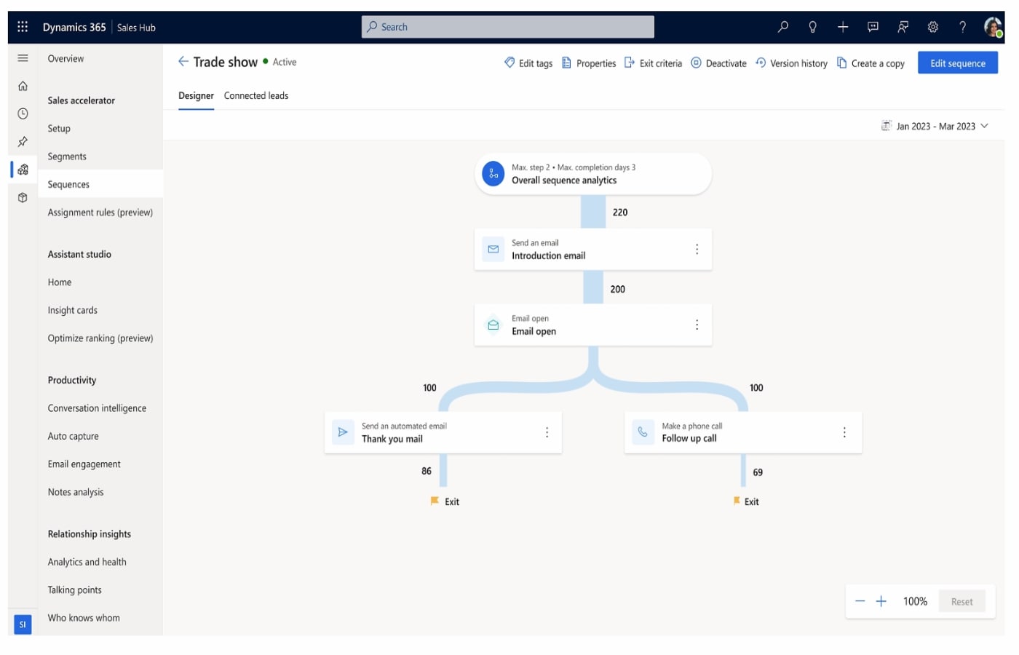Open the Jan 2023 - Mar 2023 date range dropdown

pos(935,126)
